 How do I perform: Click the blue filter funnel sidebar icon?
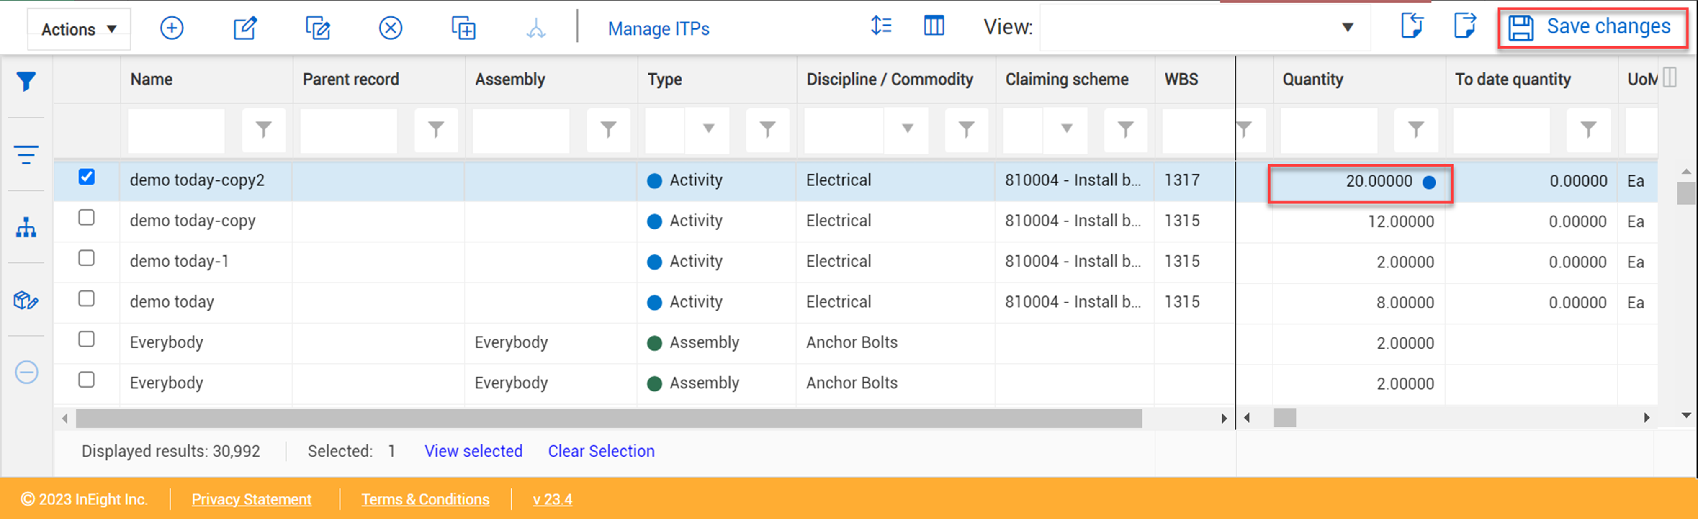point(26,82)
